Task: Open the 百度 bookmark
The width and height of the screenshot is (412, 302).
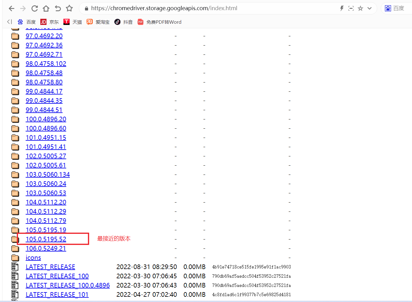Action: (26, 22)
